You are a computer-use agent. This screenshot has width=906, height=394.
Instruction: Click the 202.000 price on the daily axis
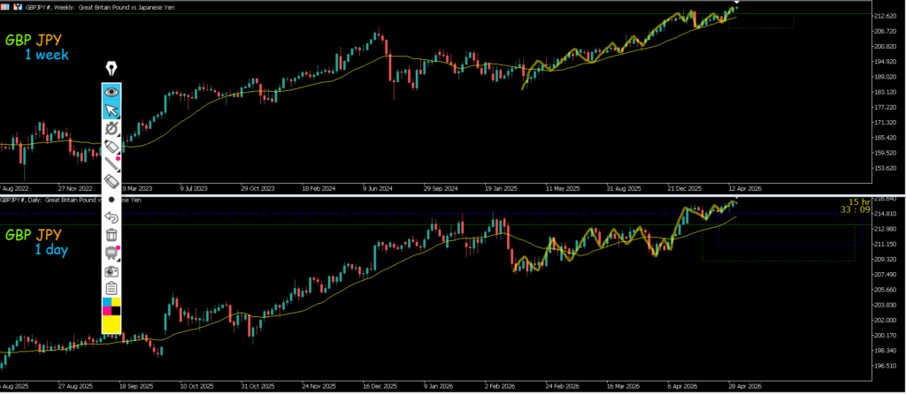point(887,320)
